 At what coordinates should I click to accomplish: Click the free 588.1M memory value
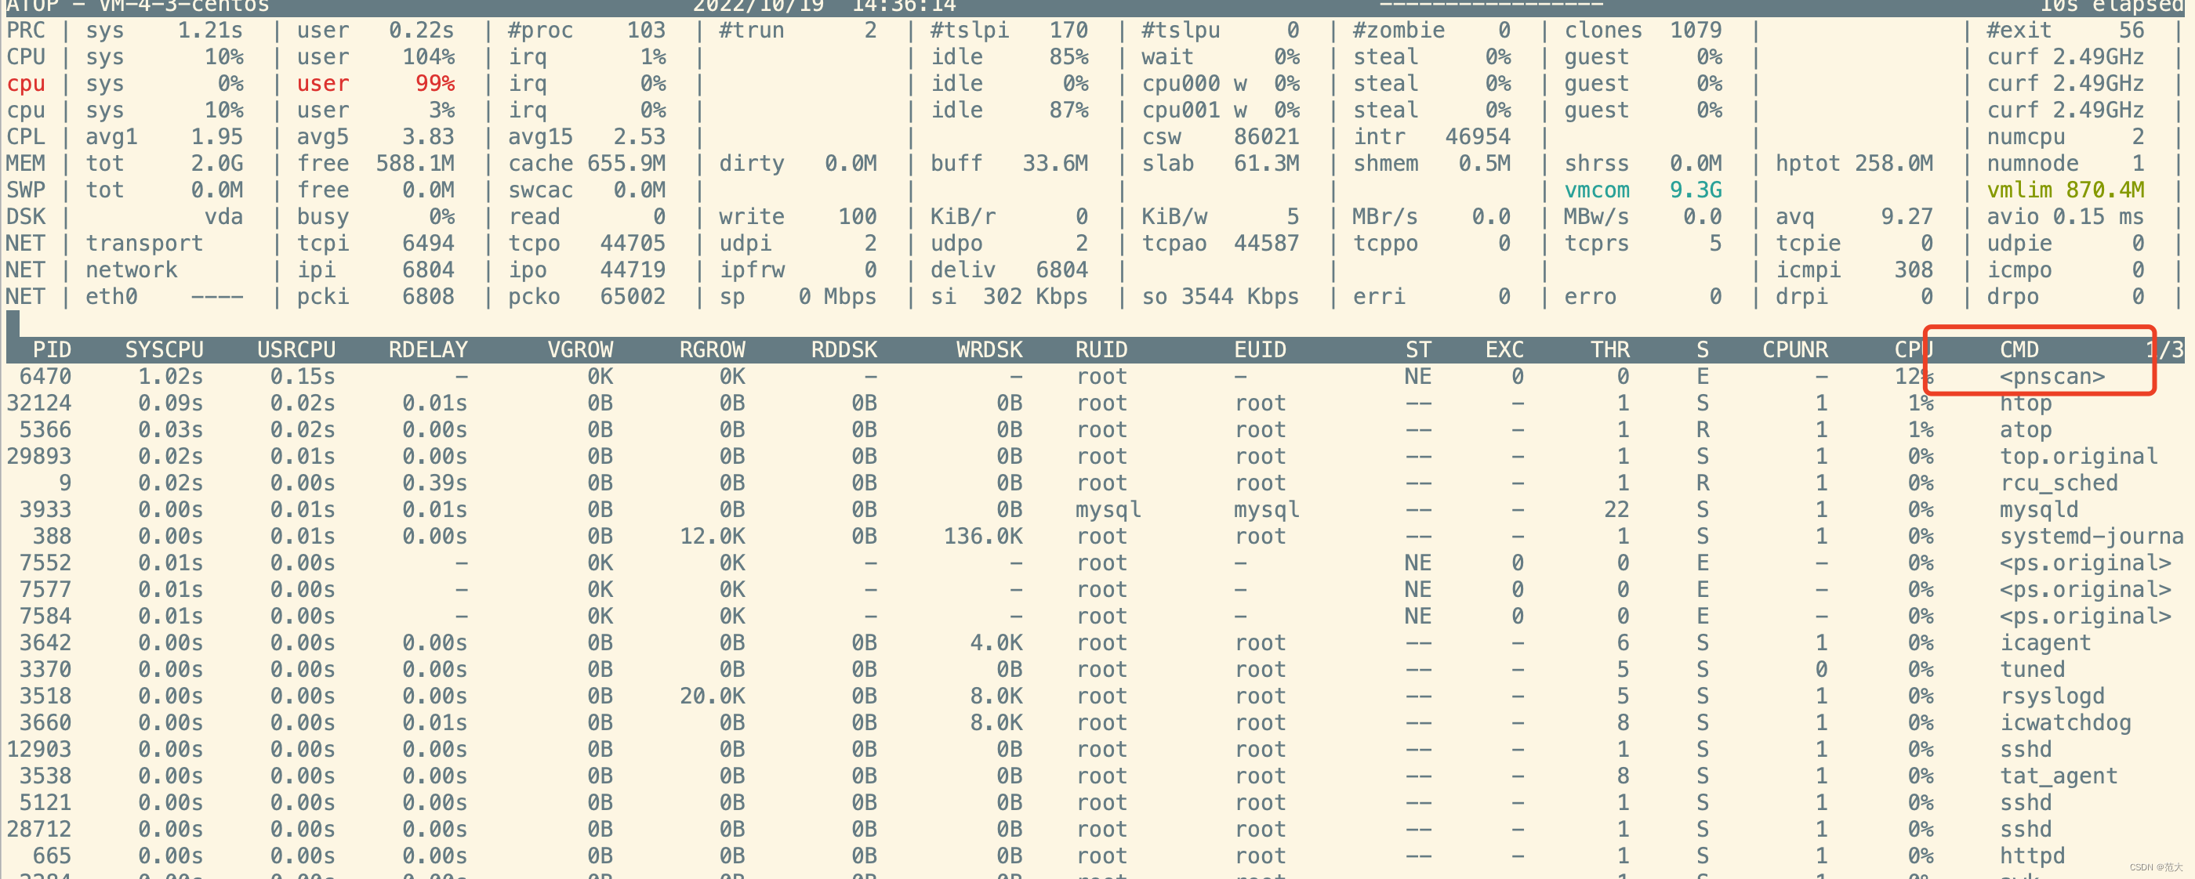tap(376, 163)
